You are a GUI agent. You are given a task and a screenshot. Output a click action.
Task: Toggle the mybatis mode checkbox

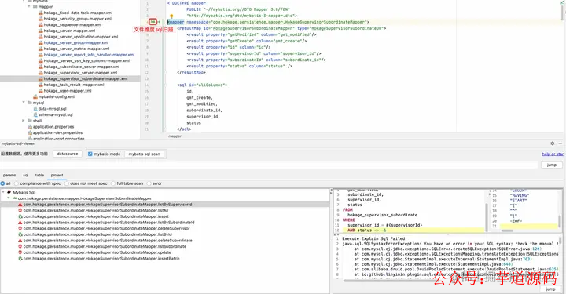click(x=90, y=154)
